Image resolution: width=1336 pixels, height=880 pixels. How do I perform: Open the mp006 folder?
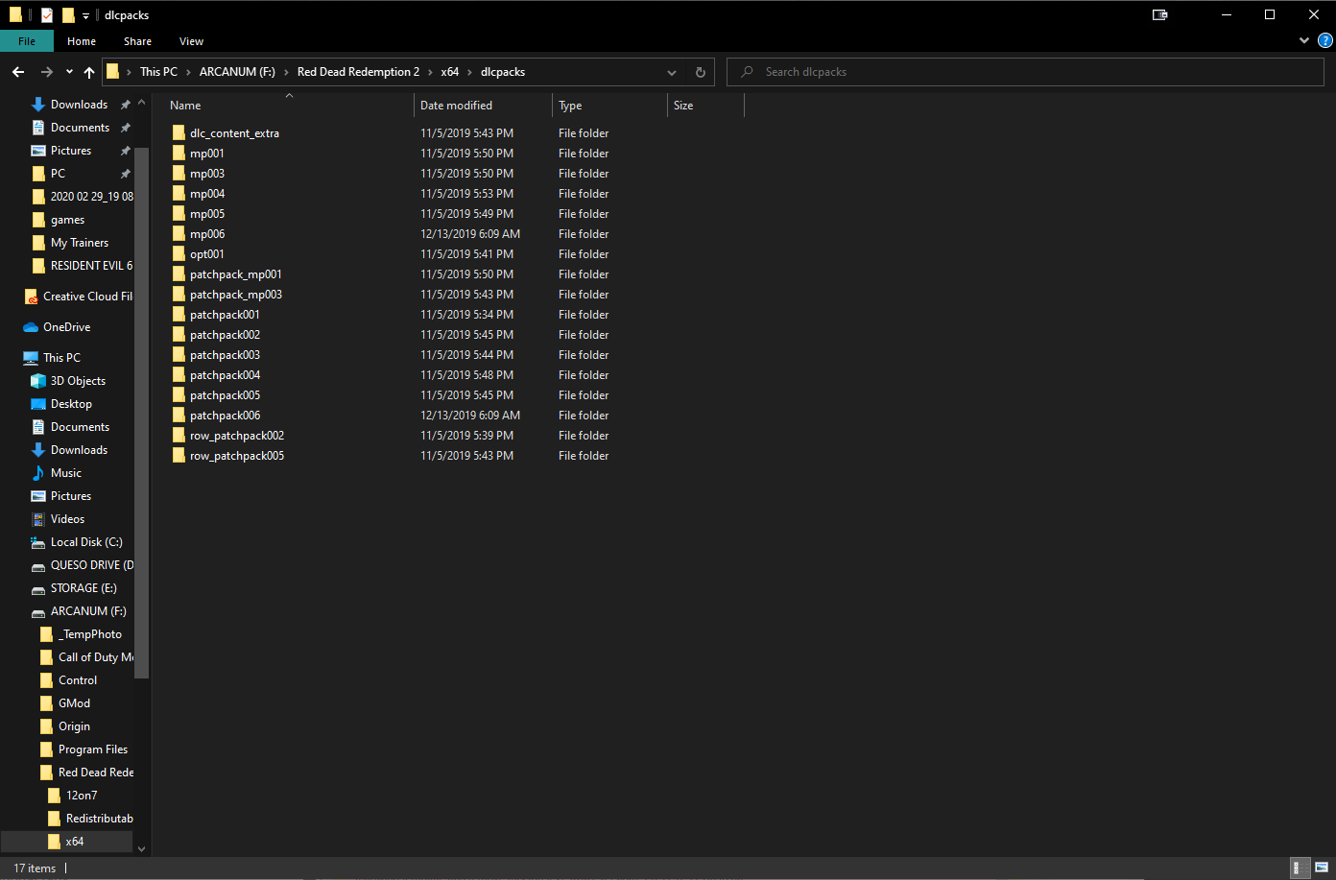(207, 233)
